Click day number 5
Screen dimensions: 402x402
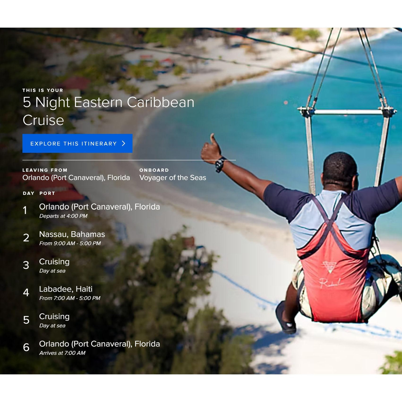[x=26, y=320]
